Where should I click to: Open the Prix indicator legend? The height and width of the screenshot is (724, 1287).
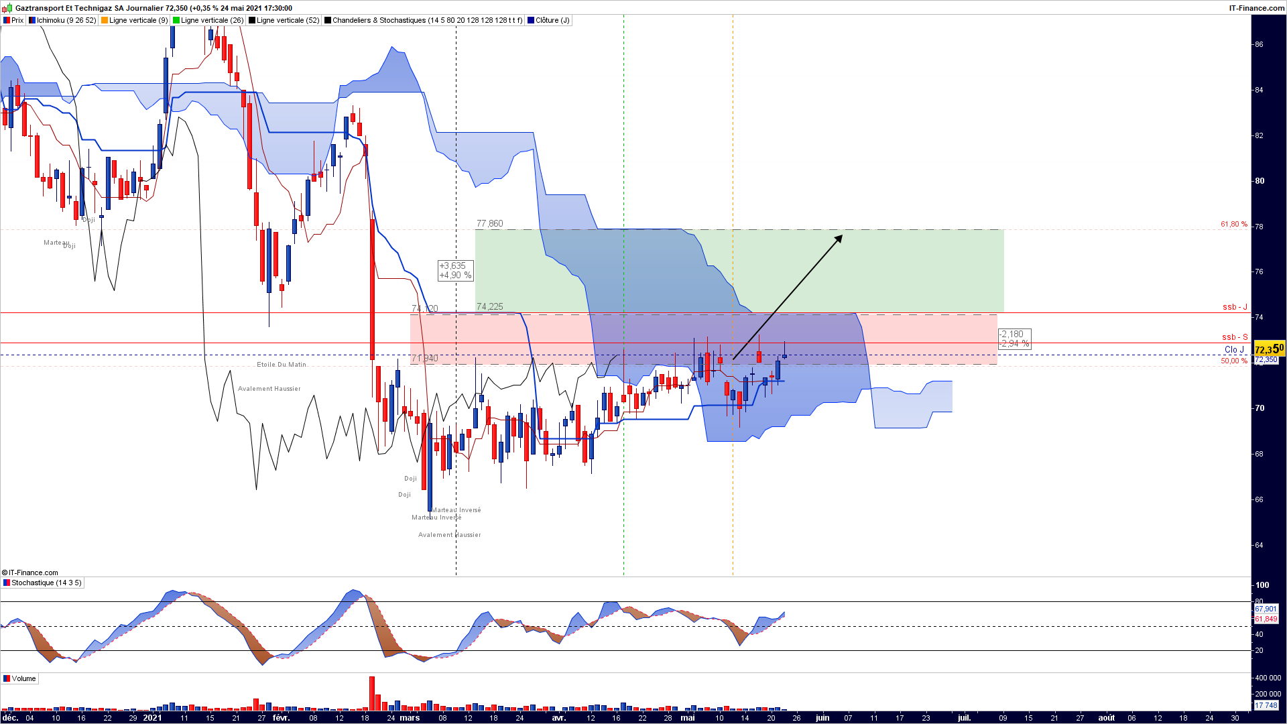(13, 20)
